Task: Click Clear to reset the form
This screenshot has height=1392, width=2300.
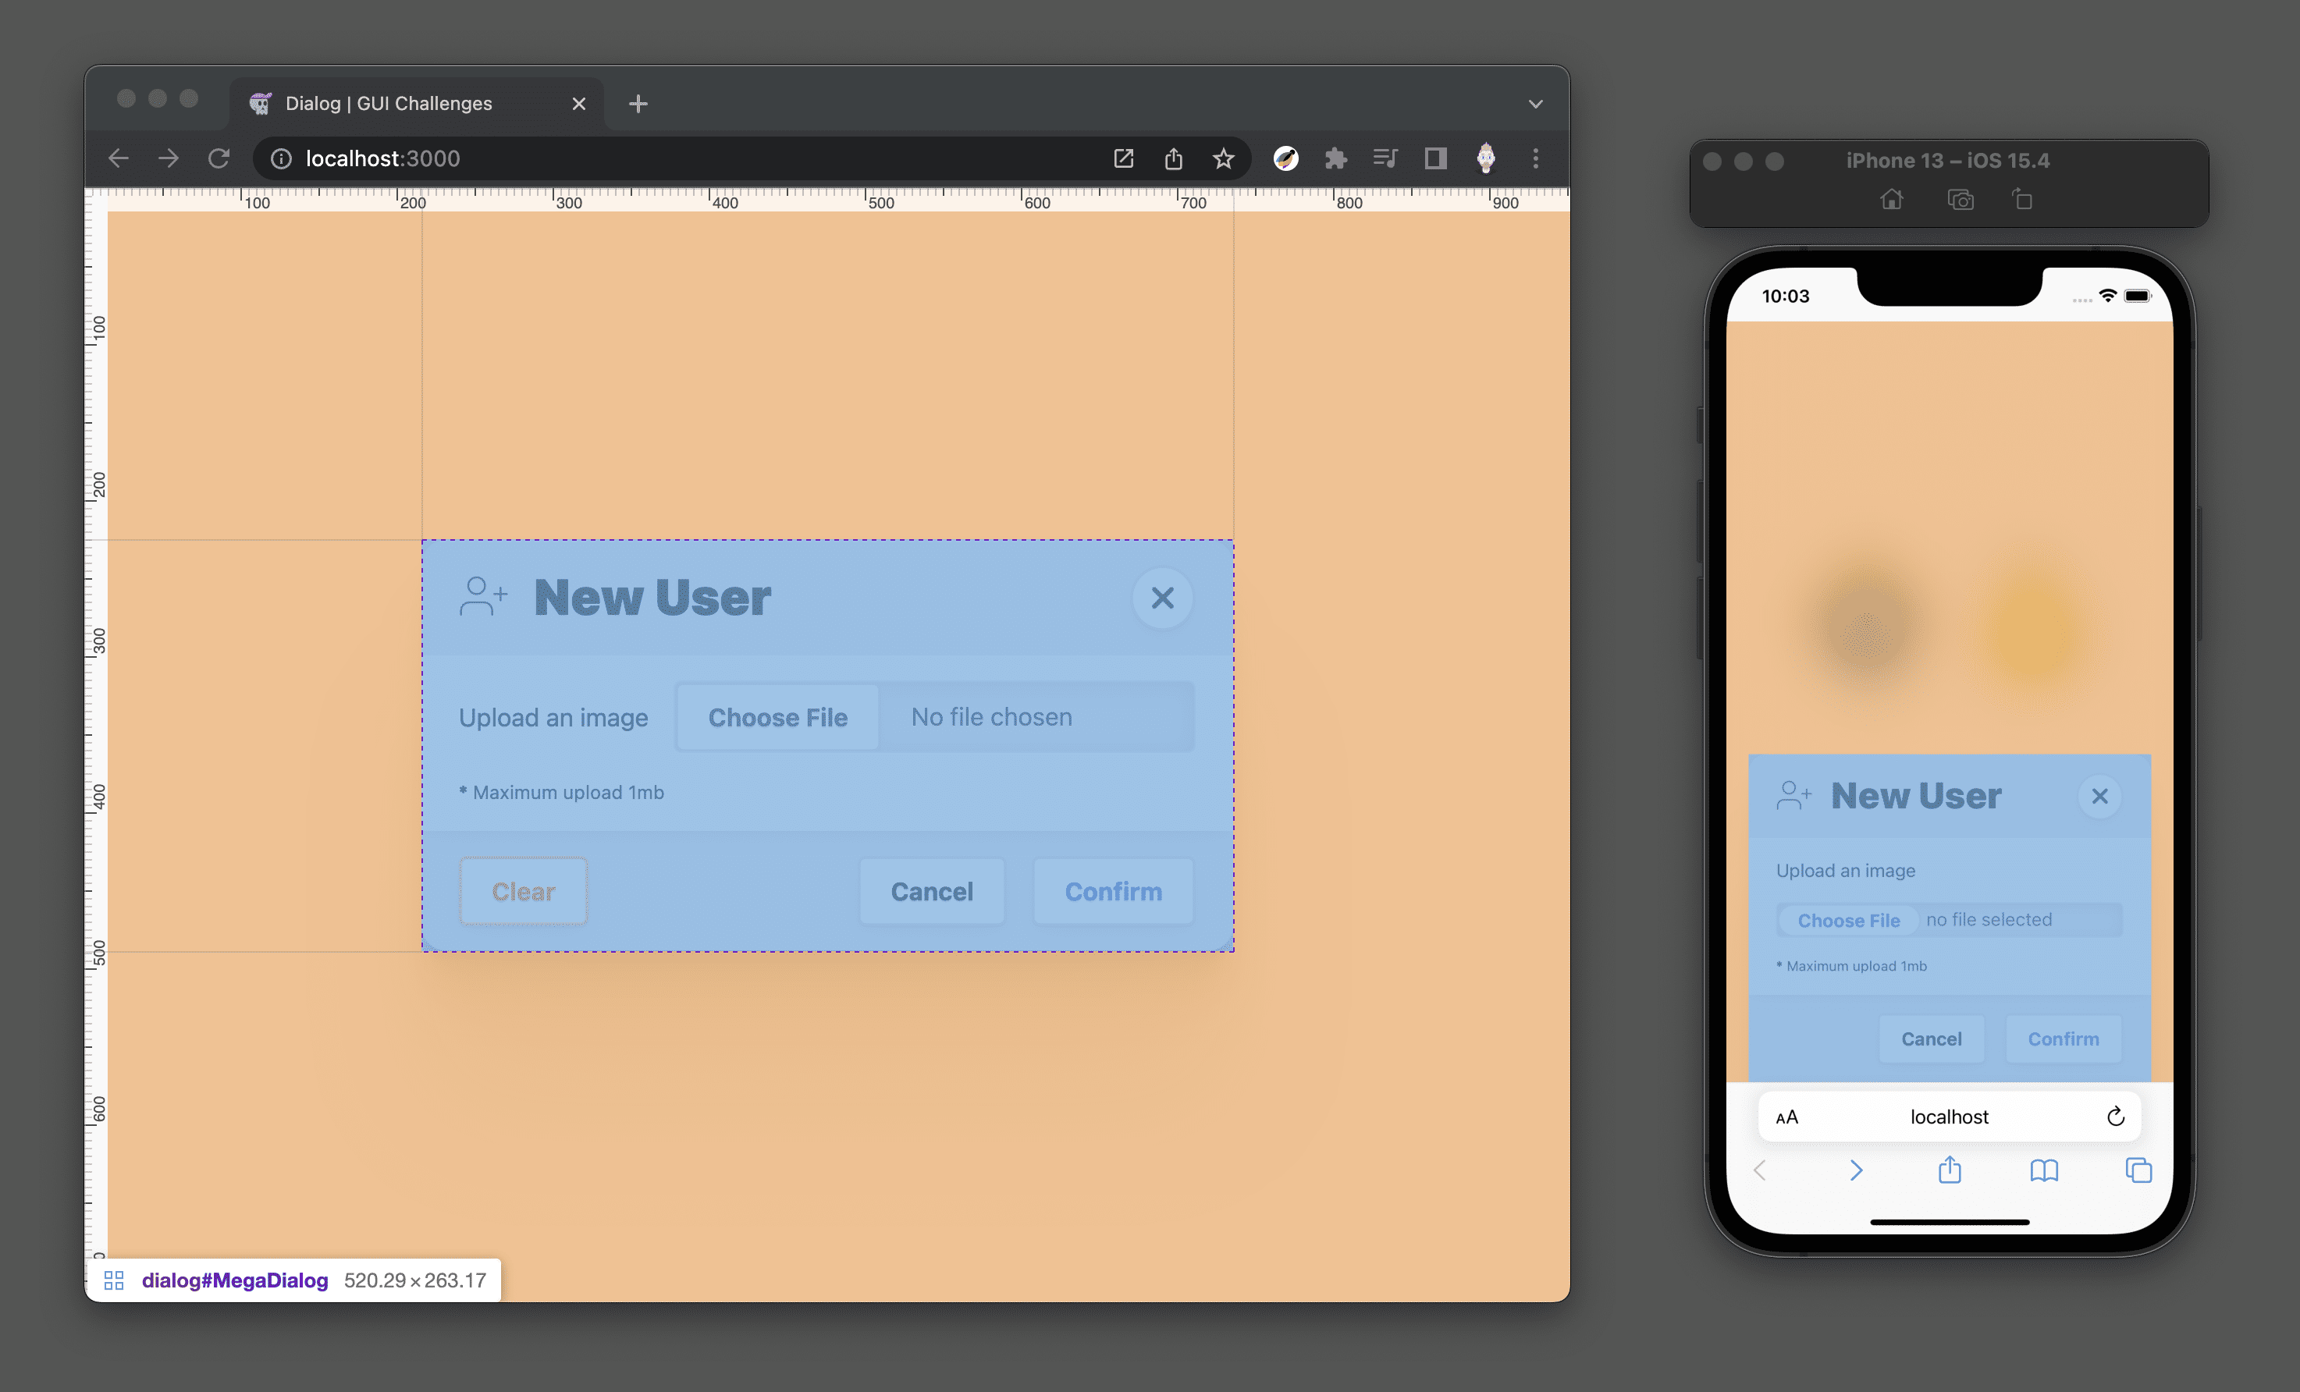Action: [522, 891]
